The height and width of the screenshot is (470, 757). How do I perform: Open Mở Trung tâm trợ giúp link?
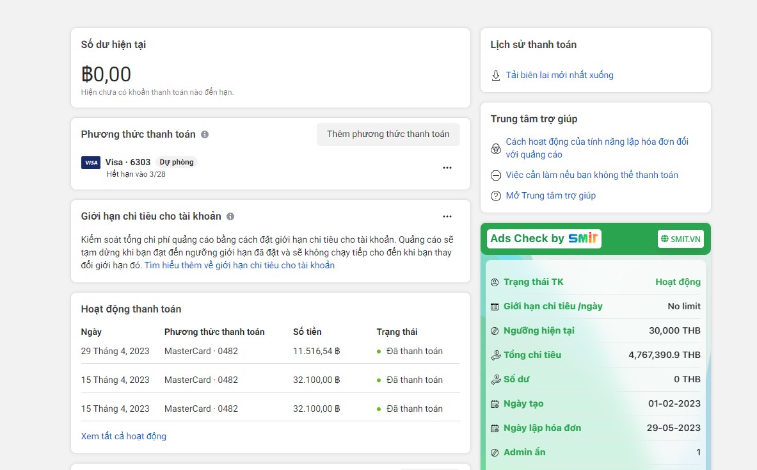point(550,196)
